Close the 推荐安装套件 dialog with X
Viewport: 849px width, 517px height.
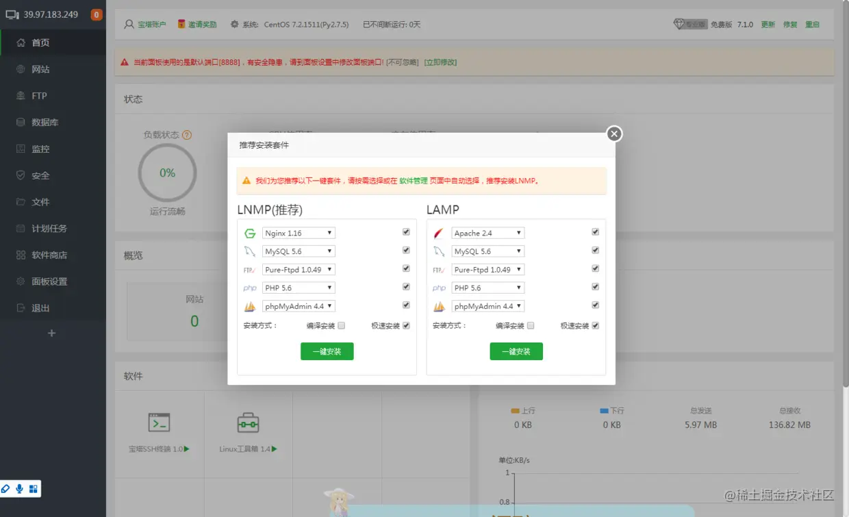click(614, 134)
